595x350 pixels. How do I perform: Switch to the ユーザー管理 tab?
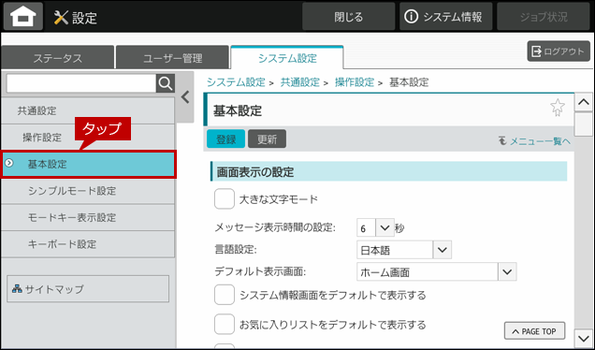(173, 58)
